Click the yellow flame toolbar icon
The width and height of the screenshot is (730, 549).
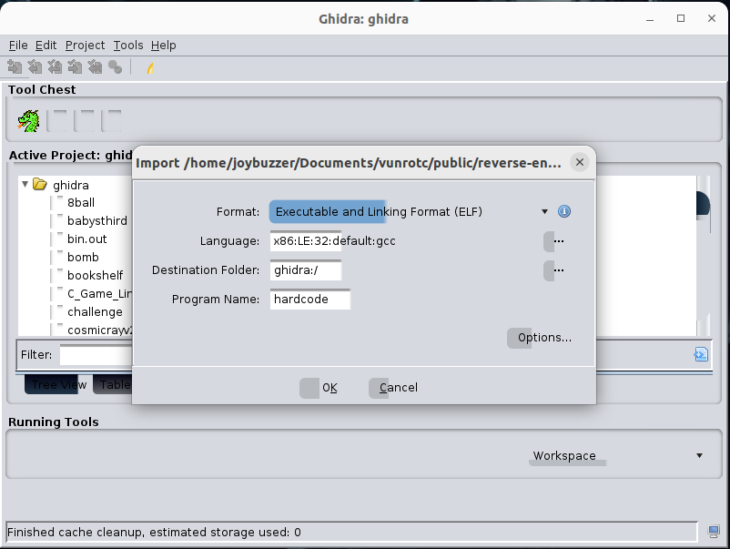coord(150,68)
